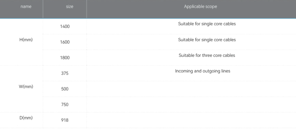Viewport: 296px width, 131px height.
Task: Select the D(mm) name cell
Action: (x=27, y=118)
